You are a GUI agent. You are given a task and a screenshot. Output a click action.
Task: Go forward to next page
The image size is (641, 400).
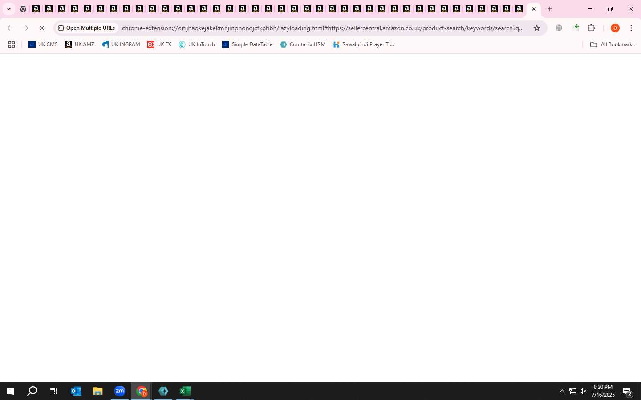coord(26,28)
